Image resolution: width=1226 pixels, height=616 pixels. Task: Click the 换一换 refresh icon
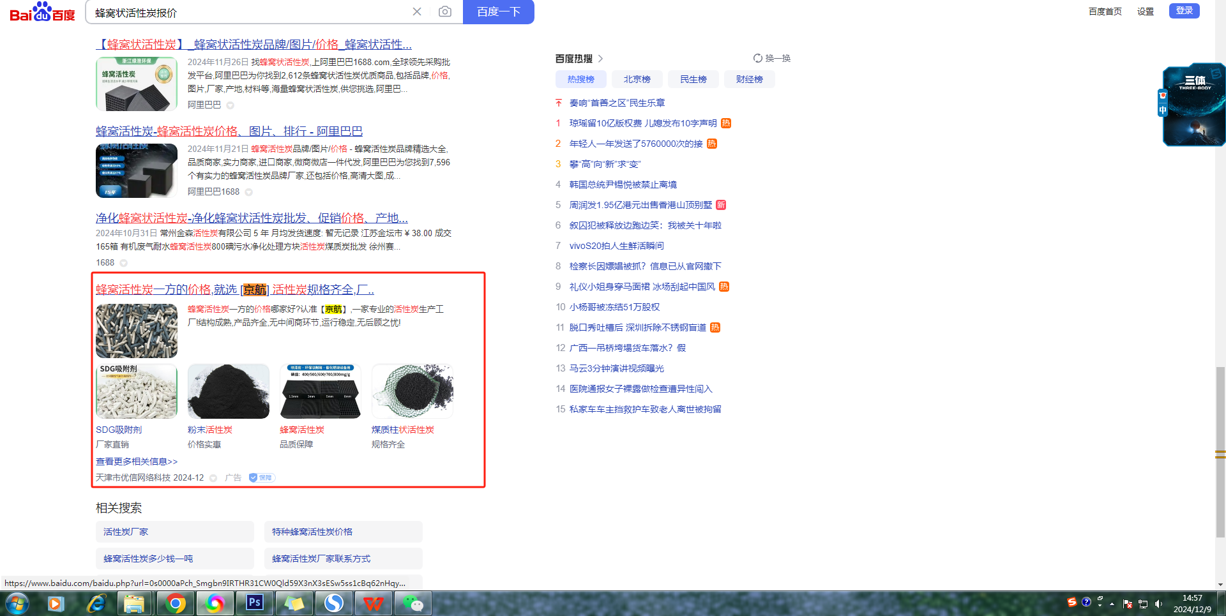pos(758,58)
